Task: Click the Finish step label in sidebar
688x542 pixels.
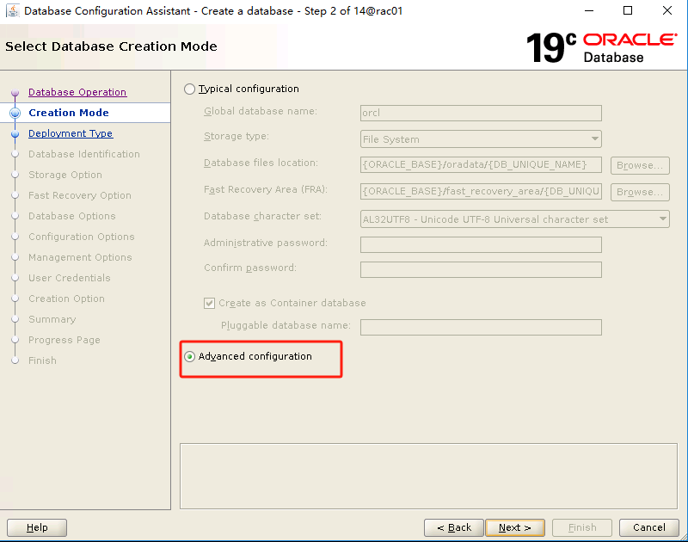Action: tap(42, 360)
